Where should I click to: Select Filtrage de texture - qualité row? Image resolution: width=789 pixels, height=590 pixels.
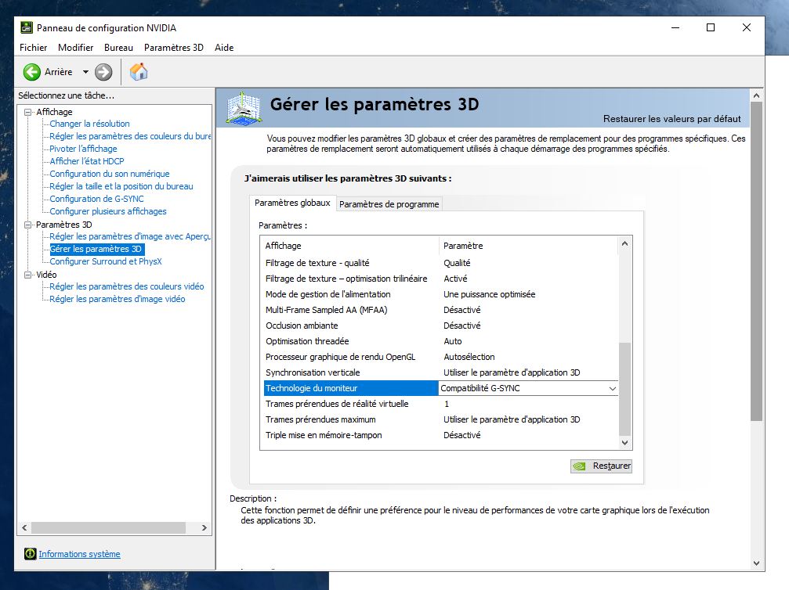point(441,263)
